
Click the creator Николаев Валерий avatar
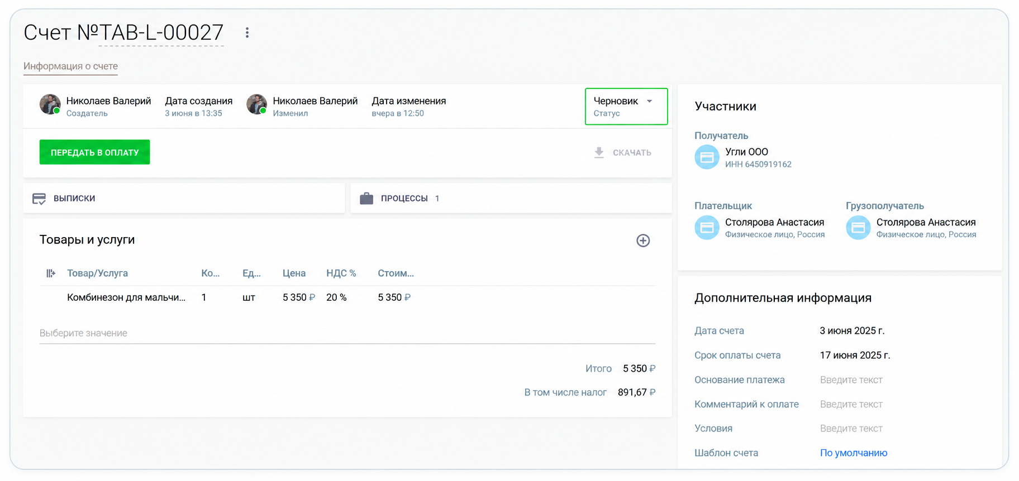50,104
